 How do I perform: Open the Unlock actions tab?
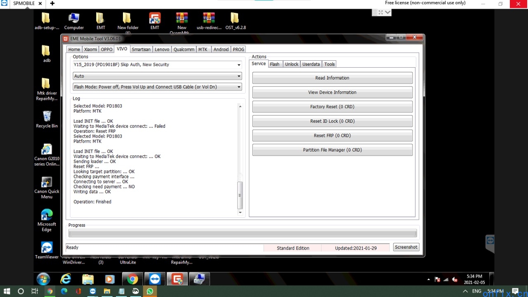click(292, 64)
